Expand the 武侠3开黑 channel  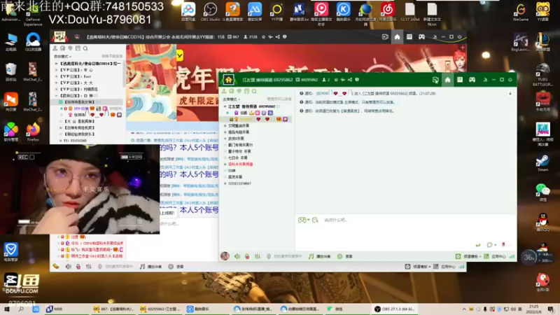tap(225, 139)
